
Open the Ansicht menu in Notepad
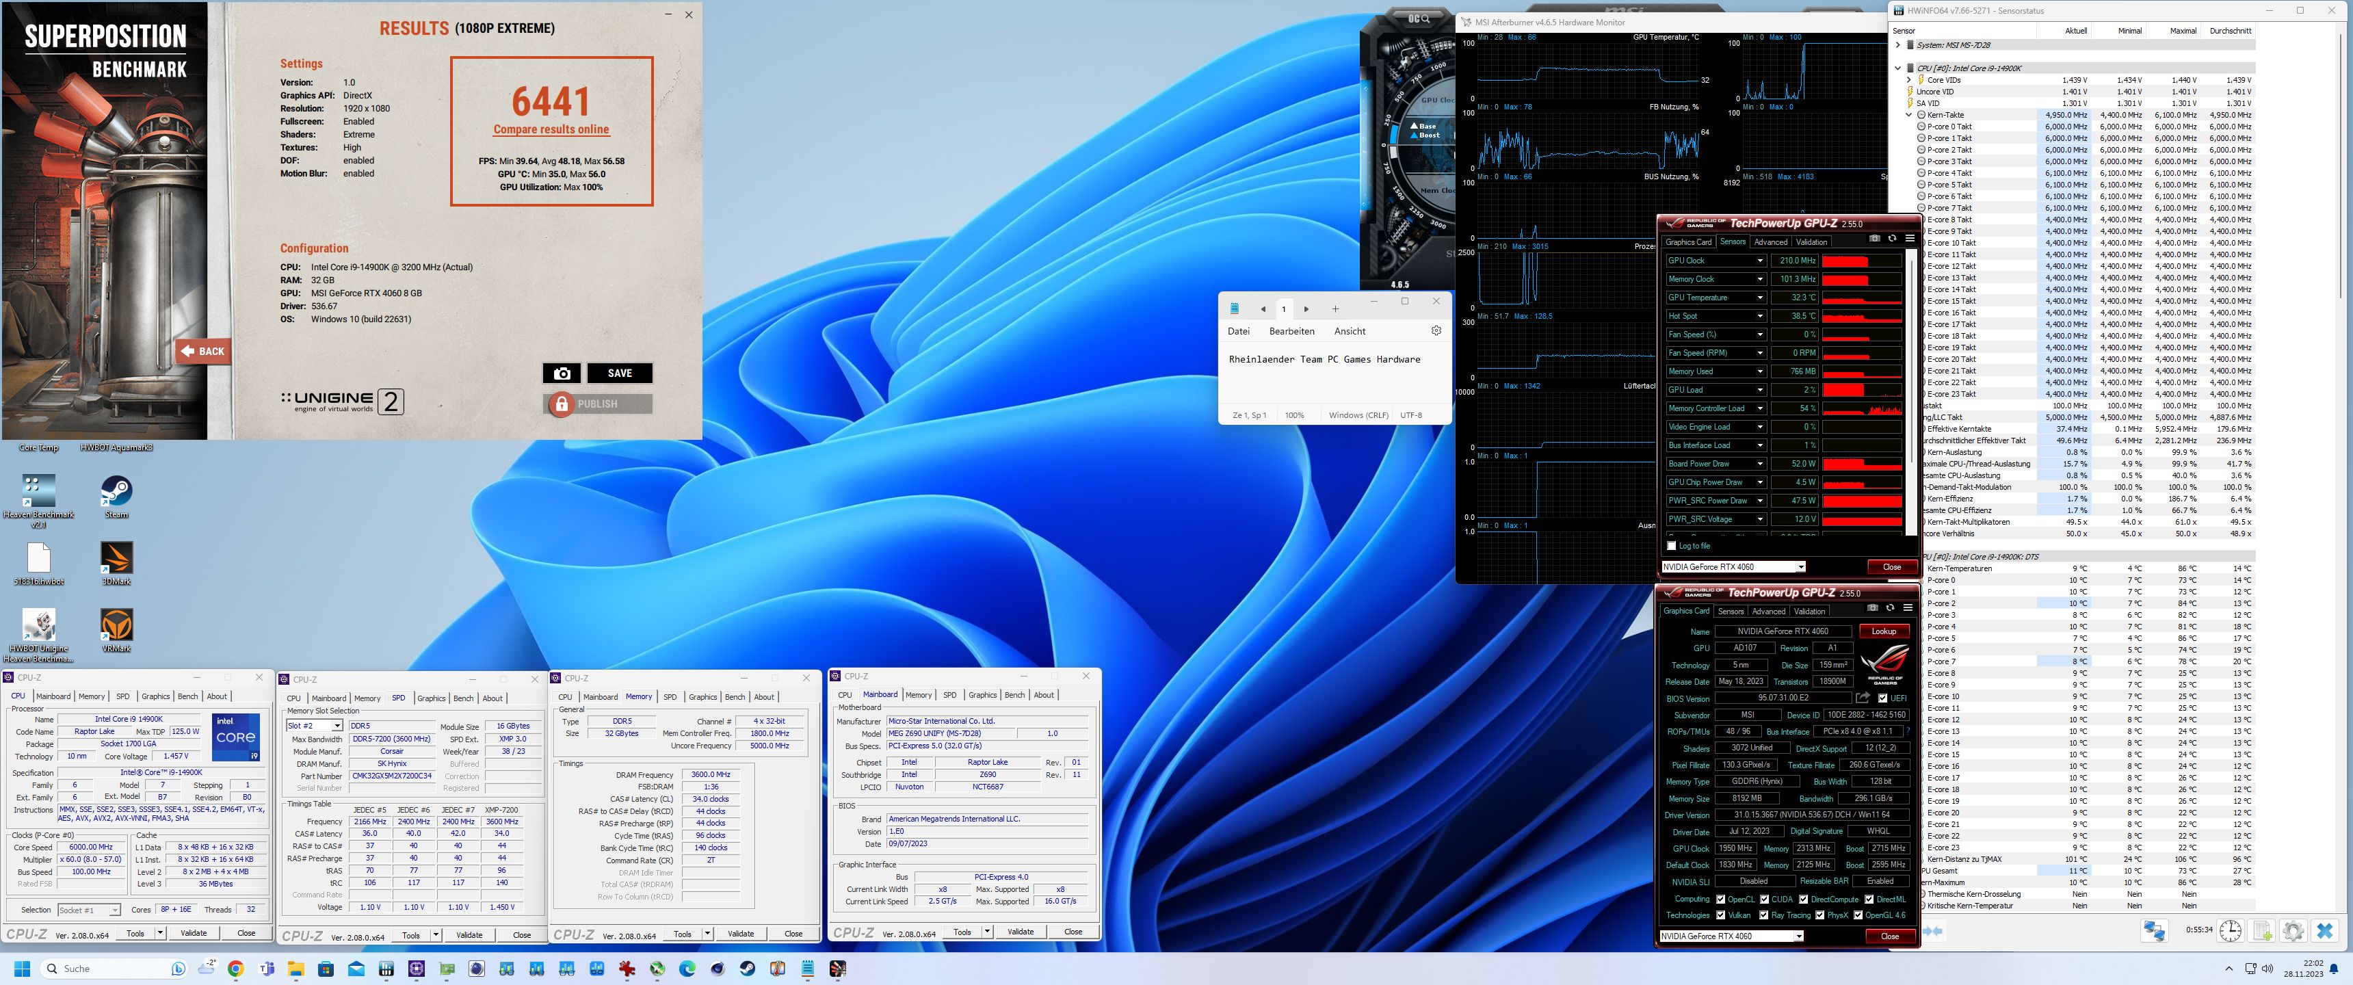coord(1349,331)
